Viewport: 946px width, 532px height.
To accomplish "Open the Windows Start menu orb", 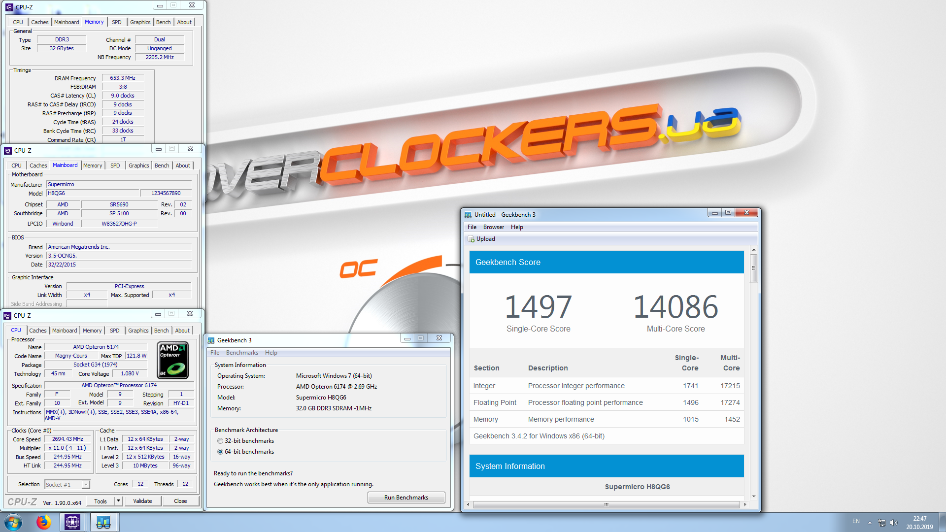I will (13, 522).
